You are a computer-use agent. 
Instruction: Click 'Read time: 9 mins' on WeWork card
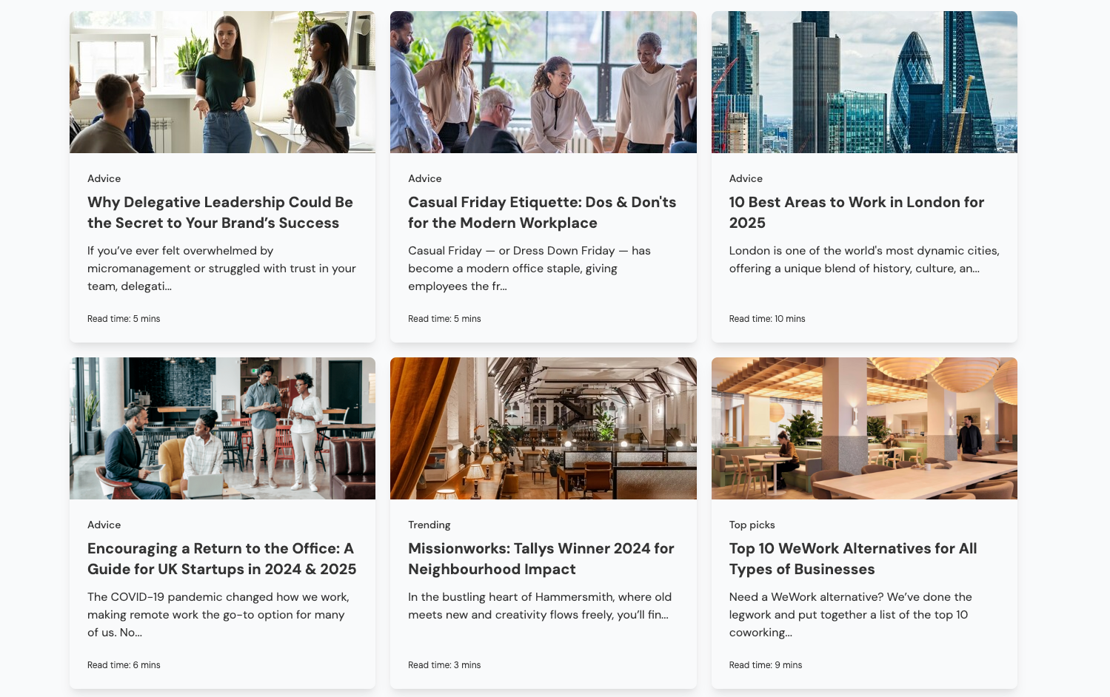(x=766, y=665)
